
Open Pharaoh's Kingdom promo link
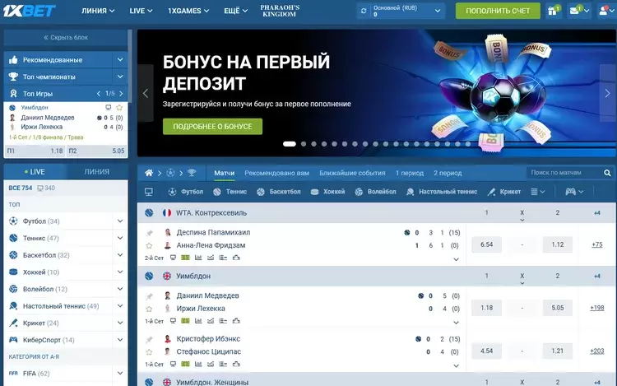point(280,11)
